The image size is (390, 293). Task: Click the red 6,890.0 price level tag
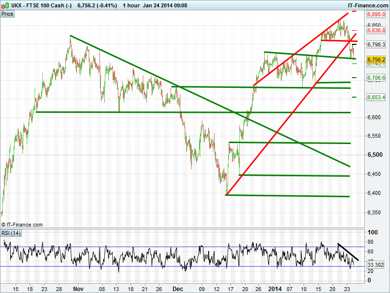376,14
